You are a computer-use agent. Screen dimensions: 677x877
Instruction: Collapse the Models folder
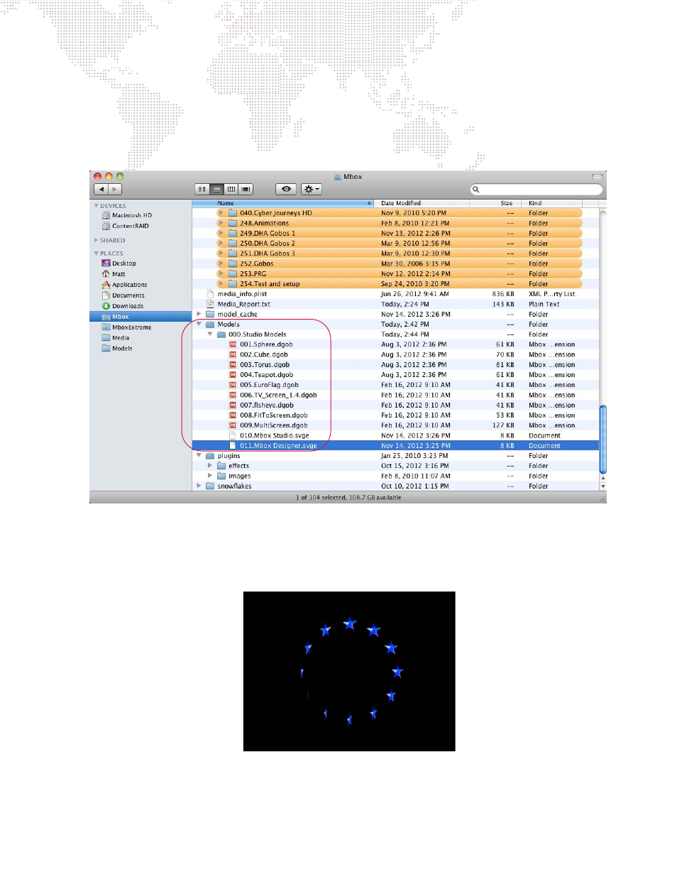[199, 324]
